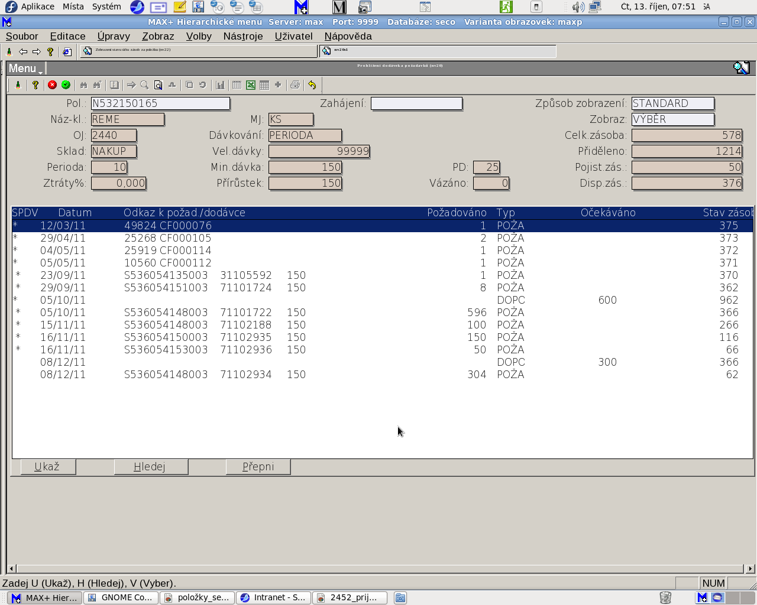The width and height of the screenshot is (757, 605).
Task: Click the plus add icon in toolbar
Action: click(278, 85)
